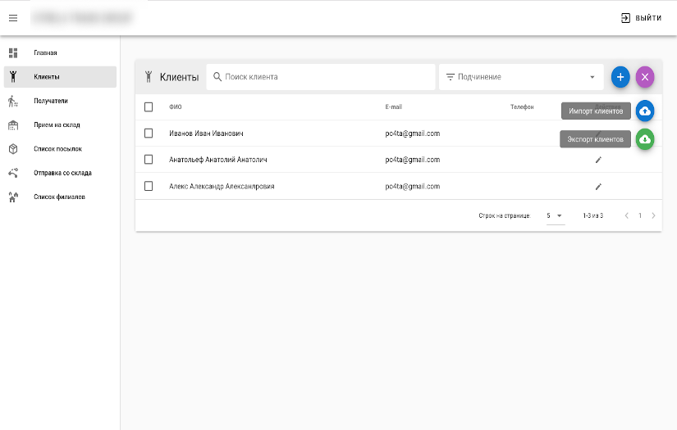This screenshot has height=430, width=677.
Task: Click the Экспорт клиентов label
Action: 595,139
